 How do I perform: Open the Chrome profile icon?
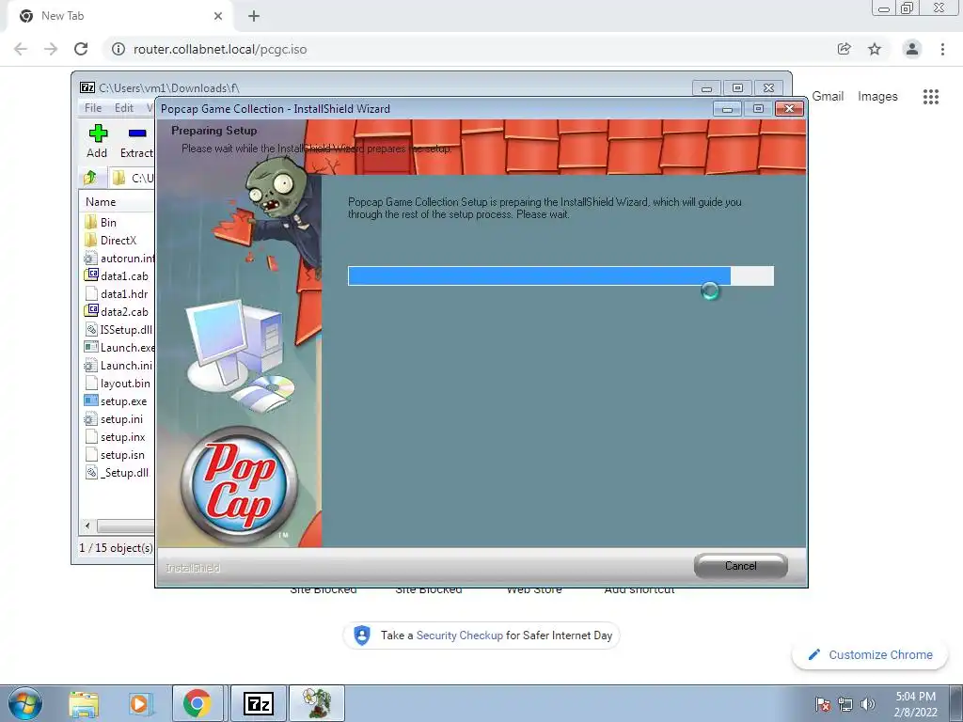coord(912,49)
